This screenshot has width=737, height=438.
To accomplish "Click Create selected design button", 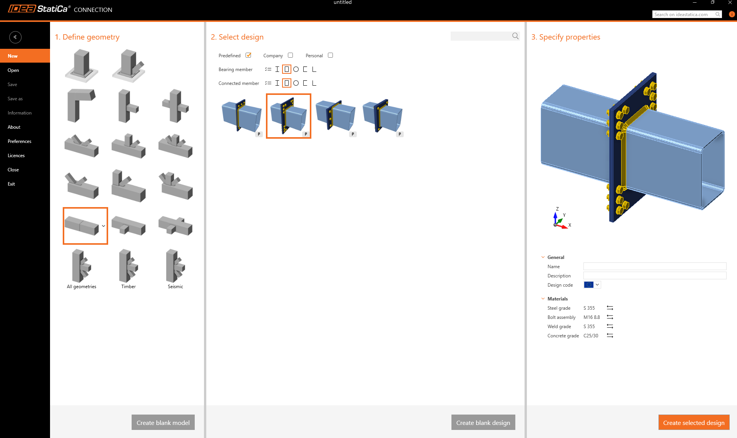I will coord(694,422).
